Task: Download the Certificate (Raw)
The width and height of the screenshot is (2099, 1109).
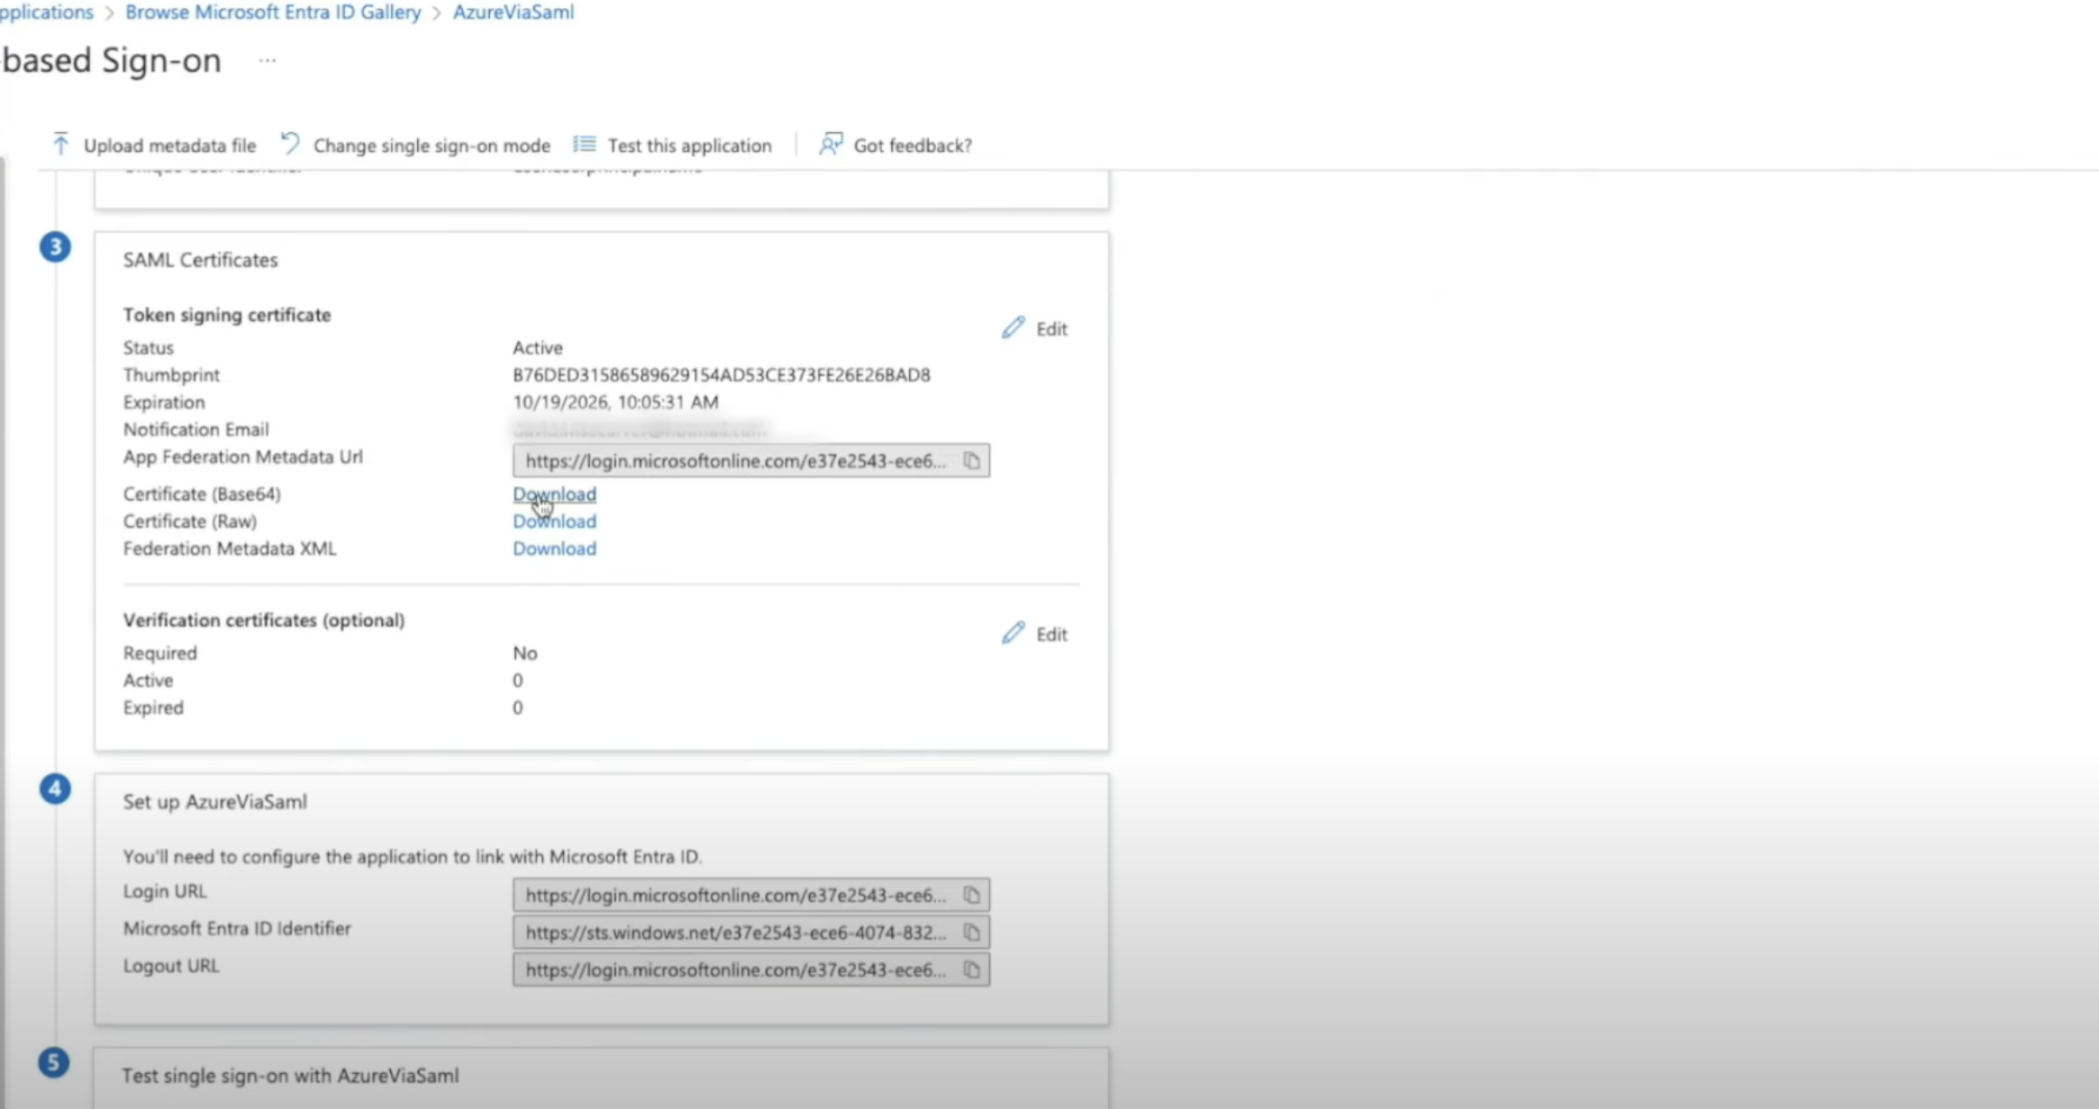Action: [x=554, y=521]
